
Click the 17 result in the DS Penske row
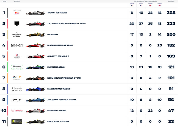[x=132, y=34]
